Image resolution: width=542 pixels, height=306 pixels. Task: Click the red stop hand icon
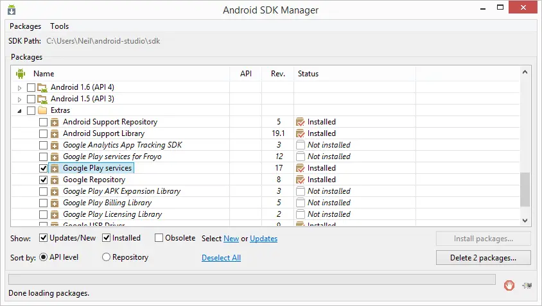tap(509, 285)
